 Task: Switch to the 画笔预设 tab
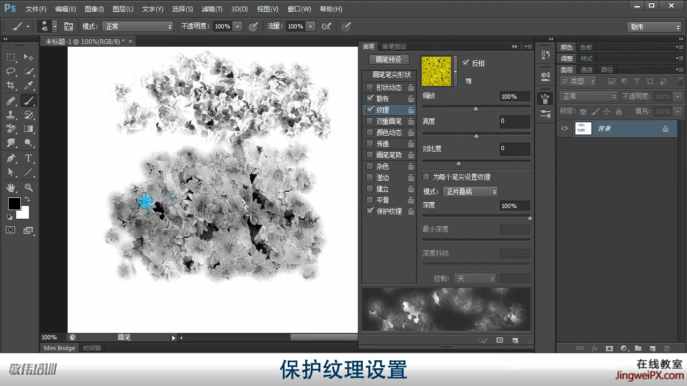click(x=394, y=47)
